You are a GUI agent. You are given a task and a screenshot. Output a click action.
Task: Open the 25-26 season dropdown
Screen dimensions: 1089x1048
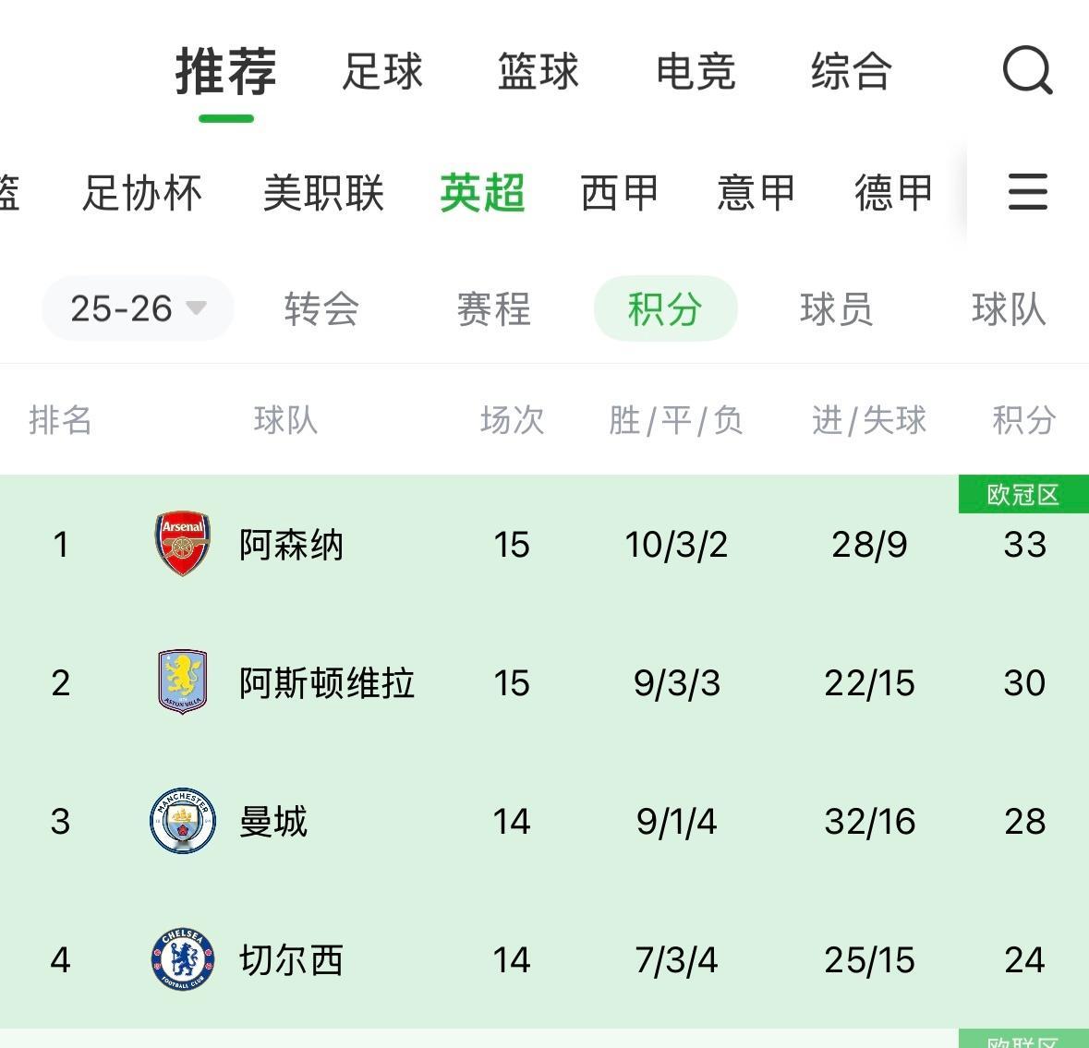138,308
